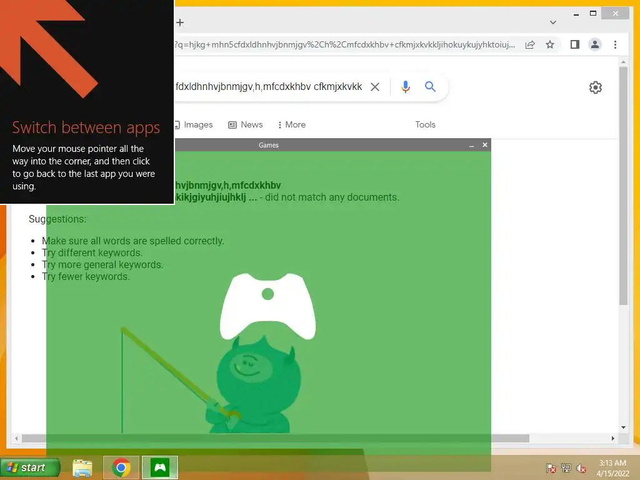Minimize the Games window
The height and width of the screenshot is (480, 640).
tap(471, 145)
